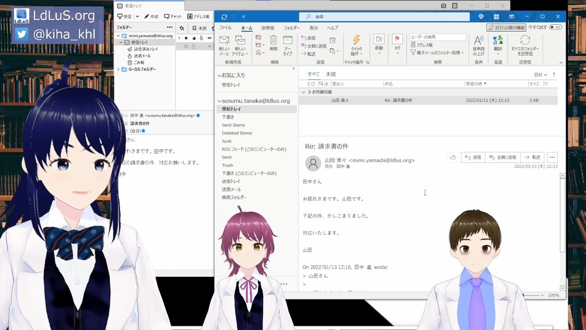This screenshot has height=330, width=586.
Task: Click ribbon Forward (転送) button
Action: (x=309, y=54)
